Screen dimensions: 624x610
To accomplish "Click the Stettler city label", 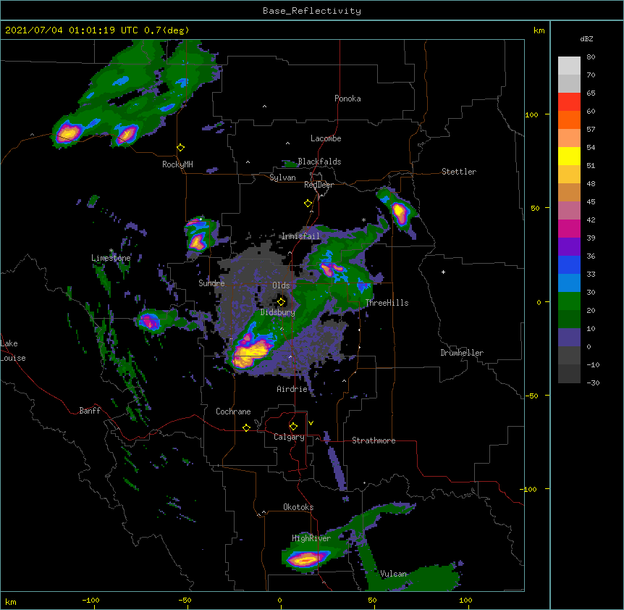I will click(459, 172).
